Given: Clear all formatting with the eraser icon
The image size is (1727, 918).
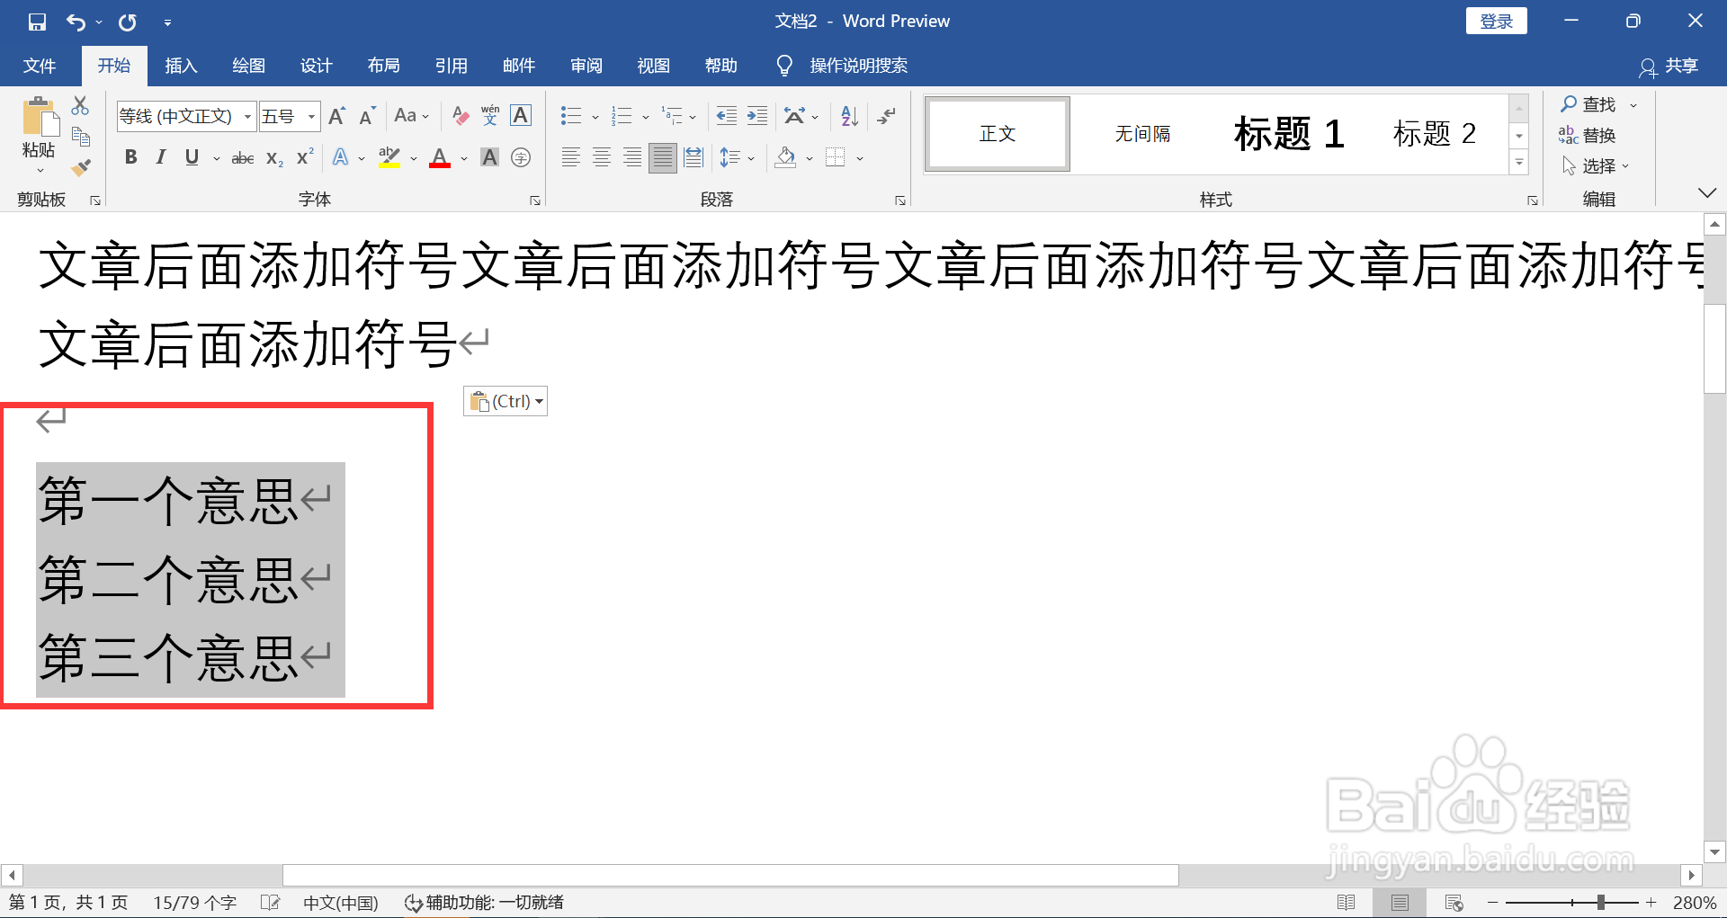Looking at the screenshot, I should point(460,116).
